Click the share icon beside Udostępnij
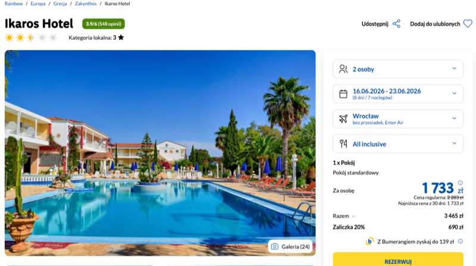 [396, 24]
